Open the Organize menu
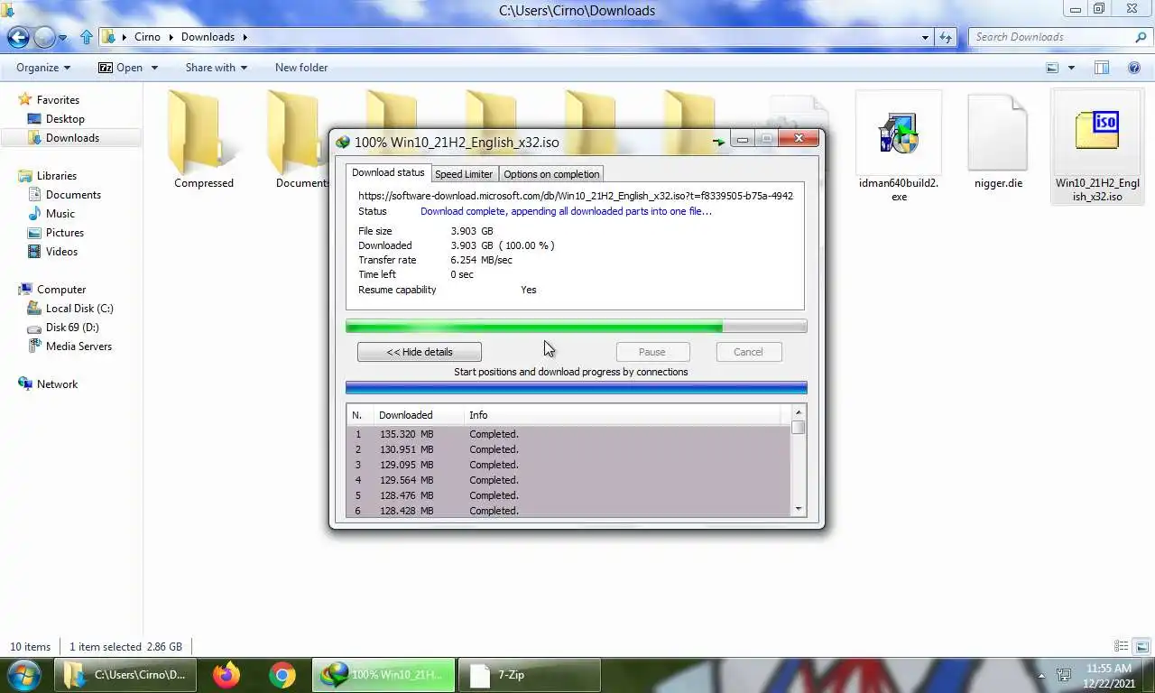 (x=43, y=68)
